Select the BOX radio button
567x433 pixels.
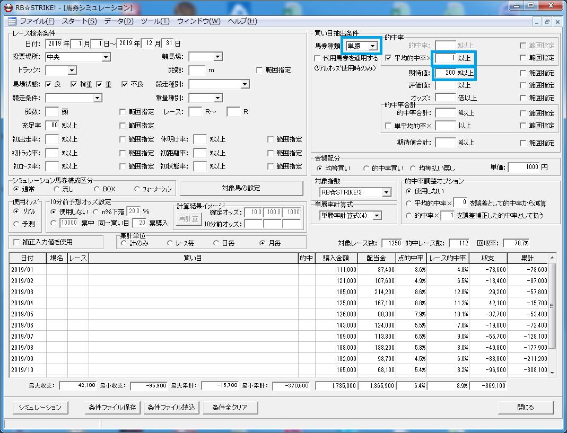[x=97, y=189]
